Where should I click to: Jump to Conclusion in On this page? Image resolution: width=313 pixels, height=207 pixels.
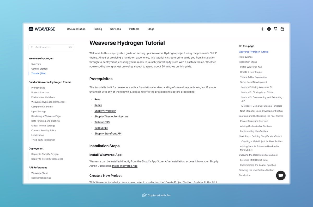(x=245, y=175)
